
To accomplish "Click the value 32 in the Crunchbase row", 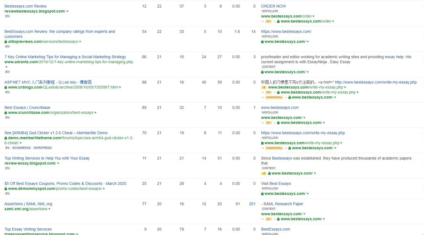I will tap(182, 108).
